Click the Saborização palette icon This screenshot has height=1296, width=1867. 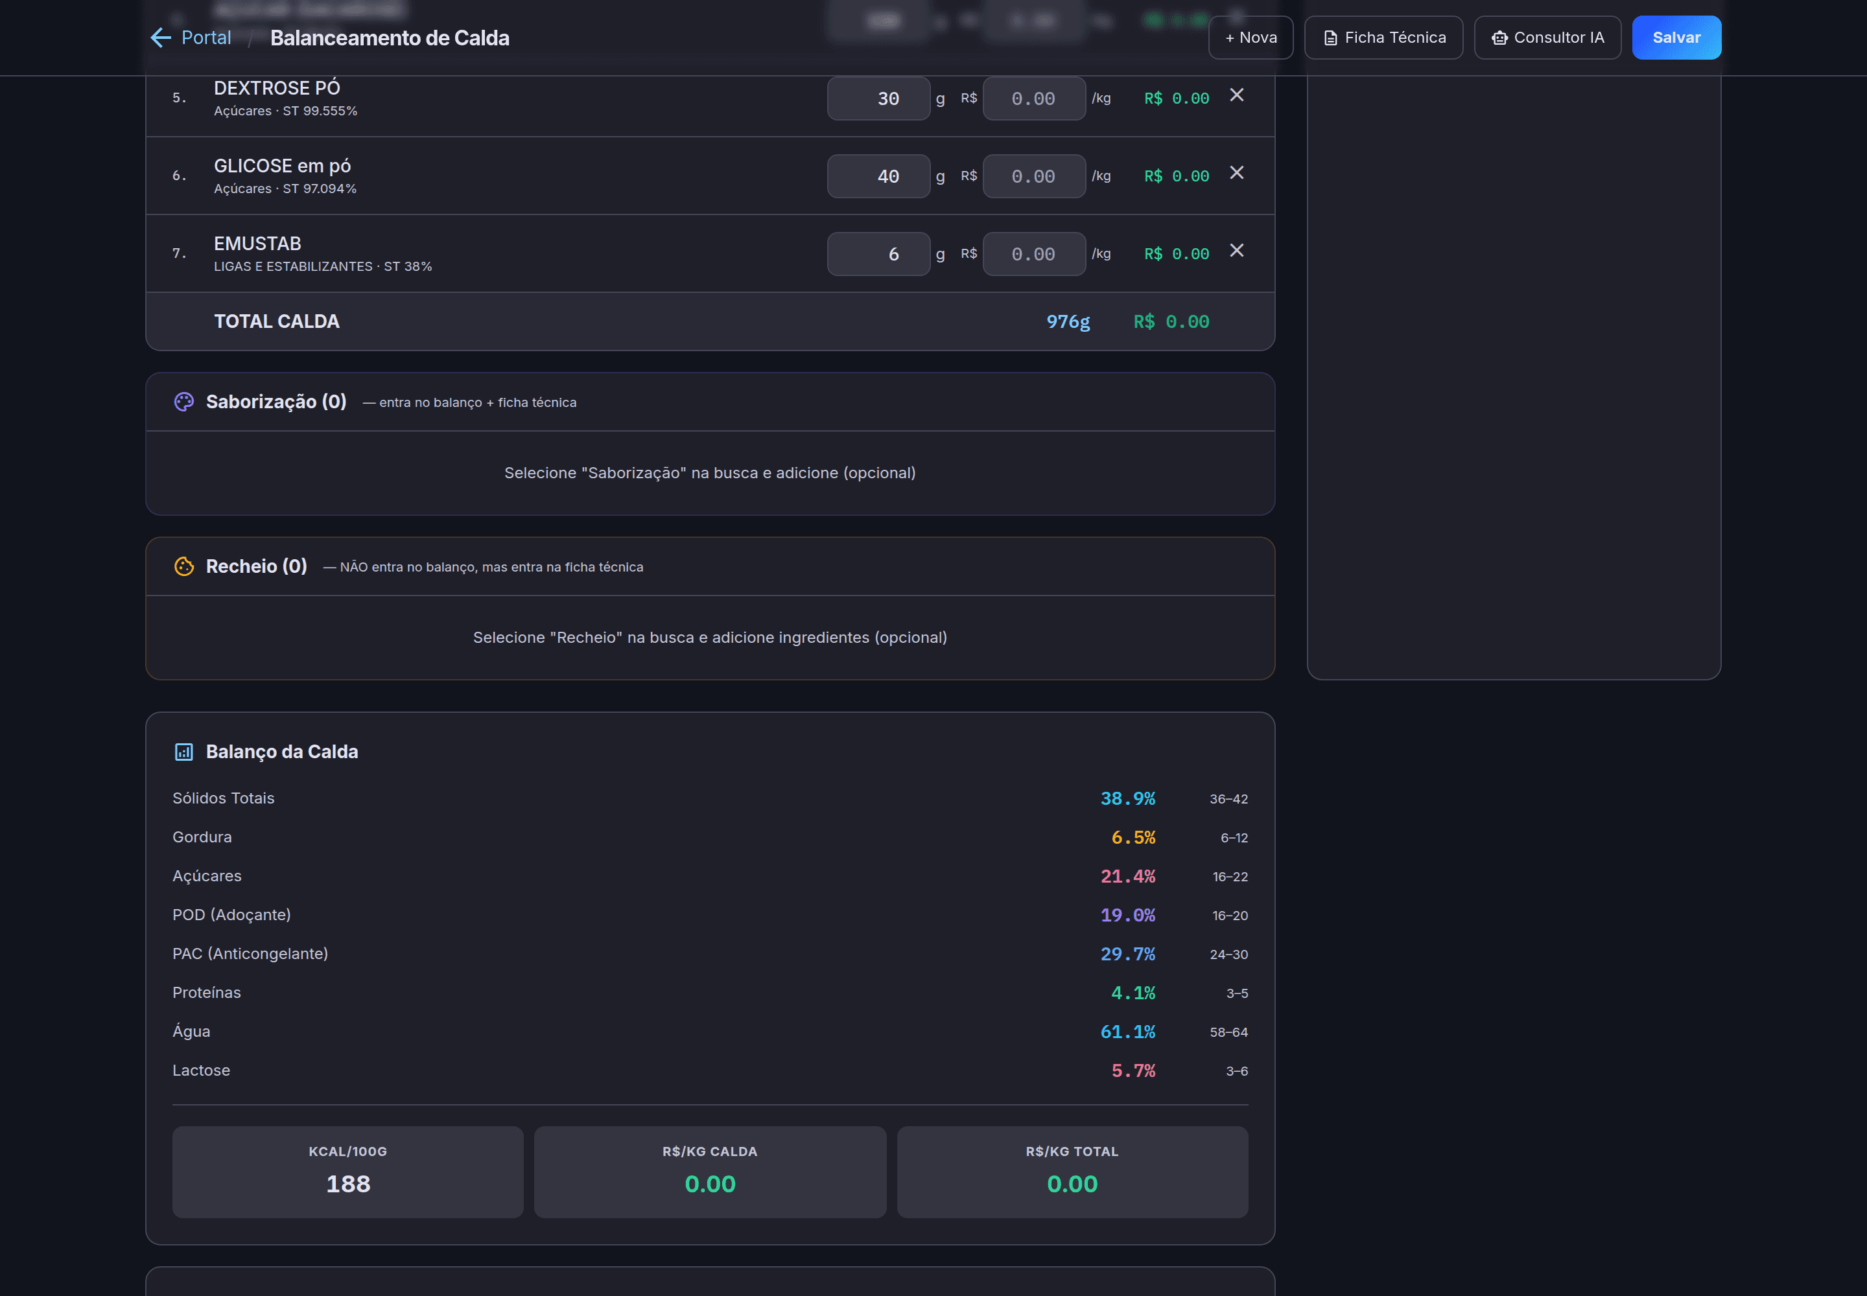pos(183,402)
